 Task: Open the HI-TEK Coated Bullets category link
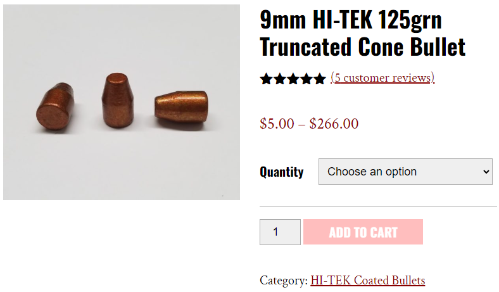coord(367,281)
